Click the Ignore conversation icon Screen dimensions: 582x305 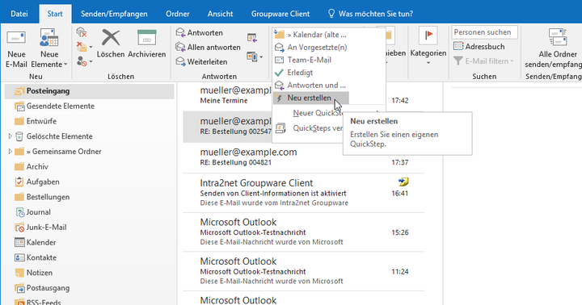tap(82, 33)
